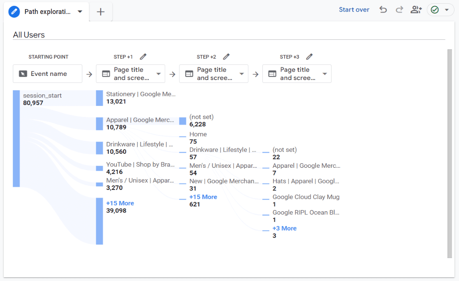This screenshot has width=459, height=281.
Task: Show +3 More nodes in Step +3
Action: point(284,228)
